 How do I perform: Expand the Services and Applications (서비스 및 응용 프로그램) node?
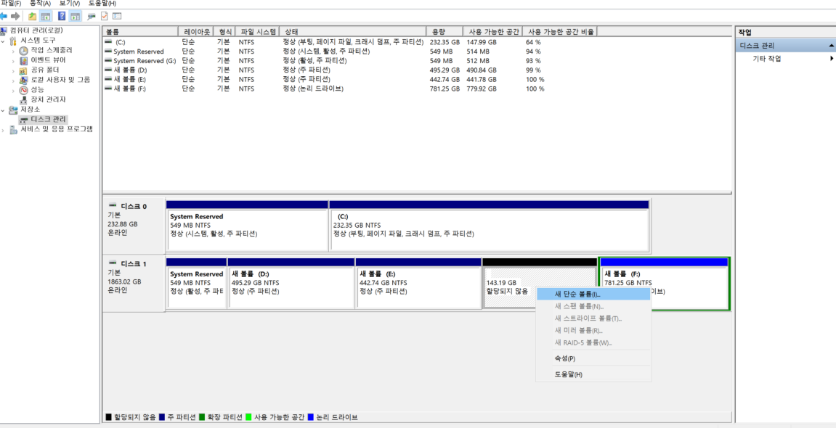click(x=4, y=130)
